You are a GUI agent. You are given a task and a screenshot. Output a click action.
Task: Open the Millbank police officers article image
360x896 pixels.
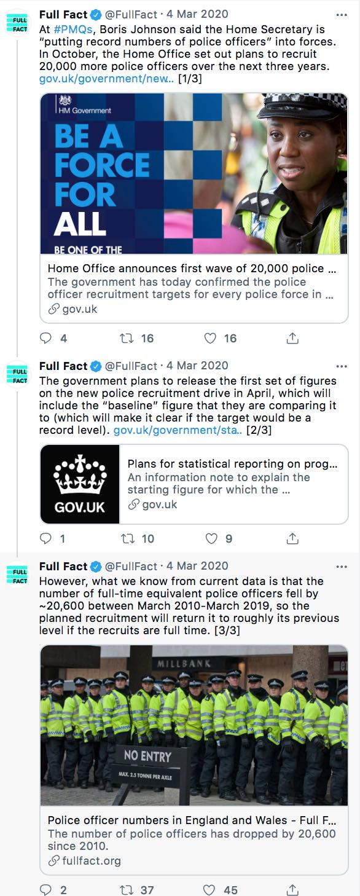[194, 726]
